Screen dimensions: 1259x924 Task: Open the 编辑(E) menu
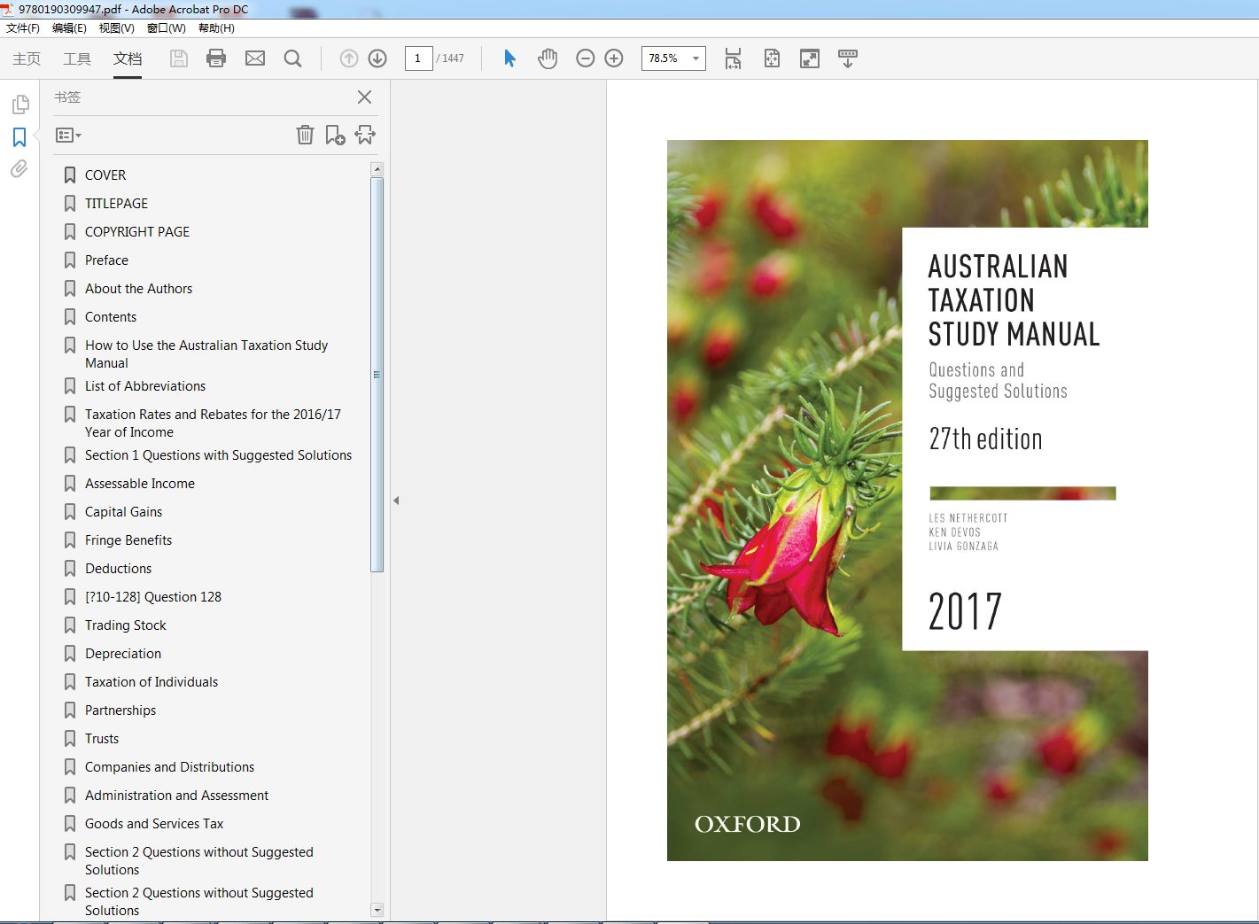69,28
